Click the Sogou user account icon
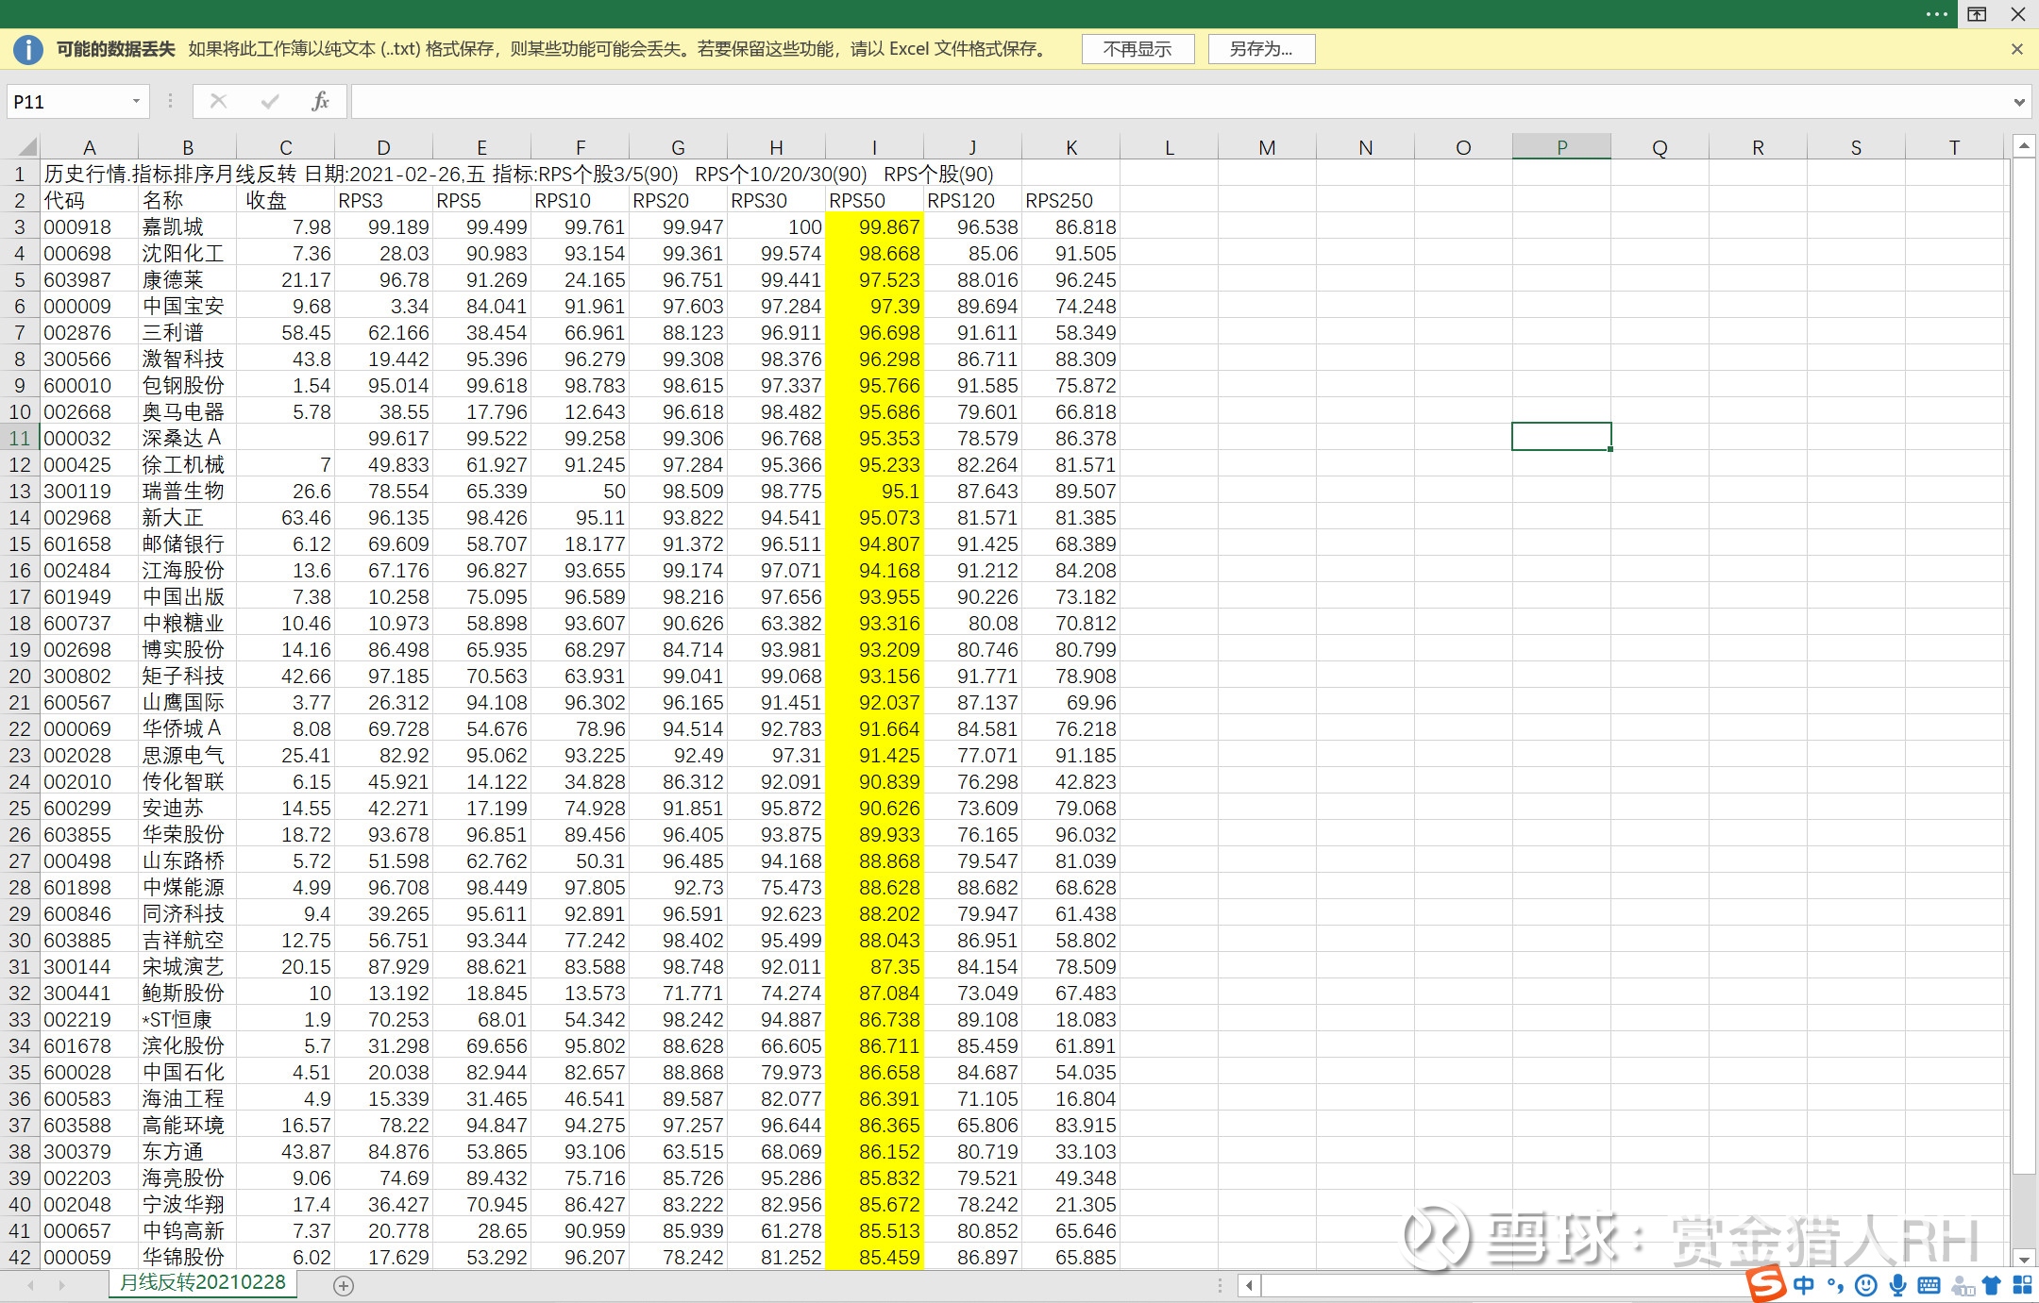Screen dimensions: 2039x1303 coord(1963,1285)
